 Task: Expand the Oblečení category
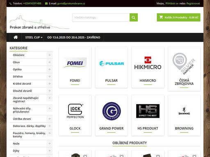(50, 55)
